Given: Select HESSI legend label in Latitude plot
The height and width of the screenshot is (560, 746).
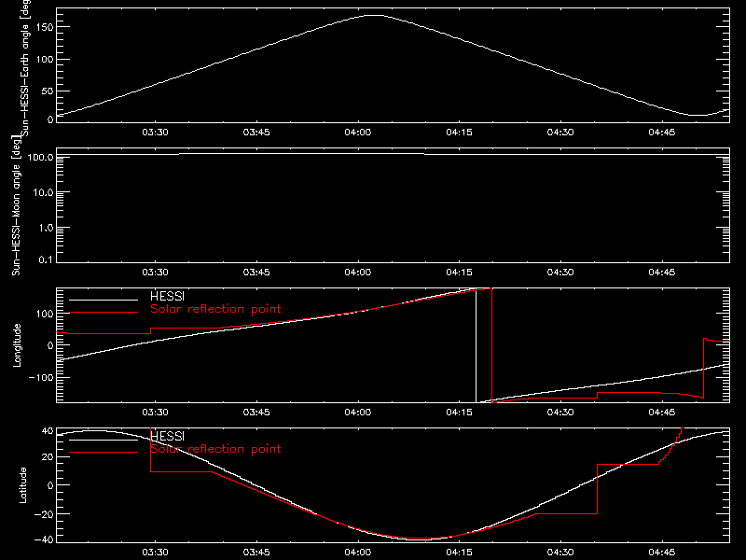Looking at the screenshot, I should pyautogui.click(x=167, y=436).
